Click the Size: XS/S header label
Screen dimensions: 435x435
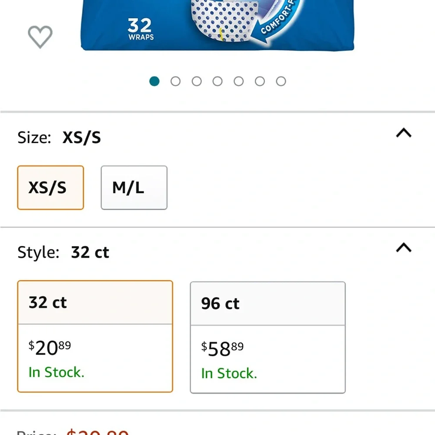point(59,137)
